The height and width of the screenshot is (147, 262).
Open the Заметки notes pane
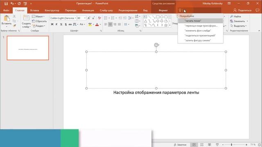click(180, 145)
